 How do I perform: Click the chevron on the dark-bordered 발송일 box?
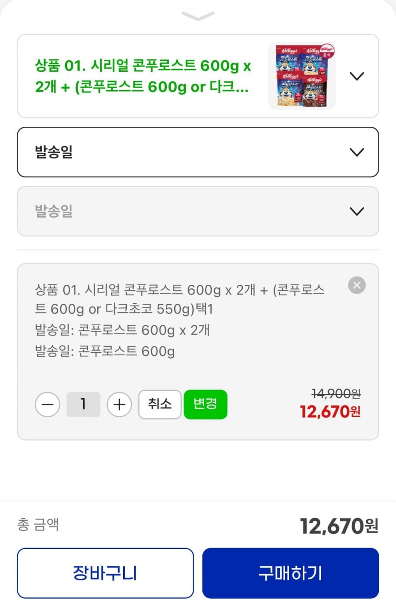coord(357,152)
